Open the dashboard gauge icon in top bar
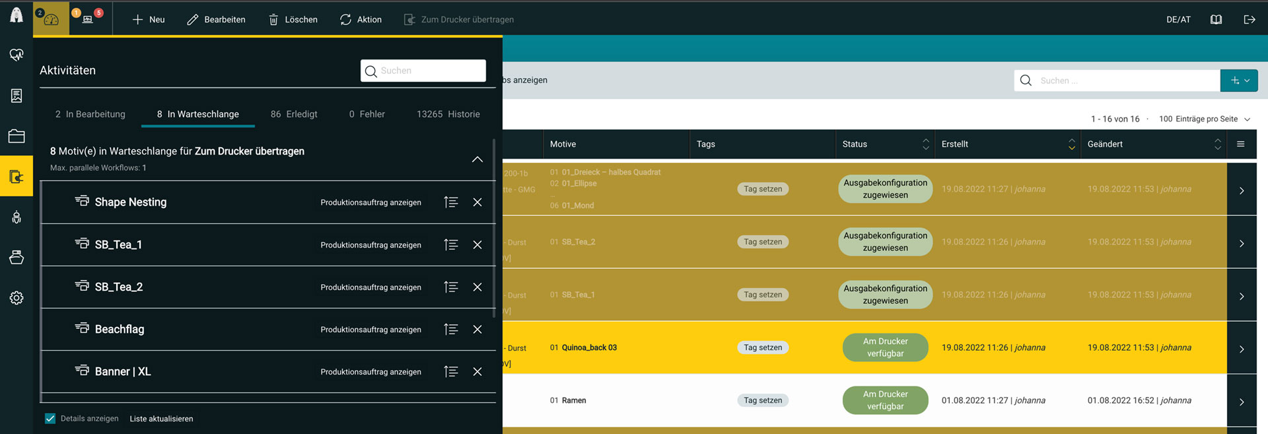Image resolution: width=1268 pixels, height=434 pixels. tap(51, 19)
